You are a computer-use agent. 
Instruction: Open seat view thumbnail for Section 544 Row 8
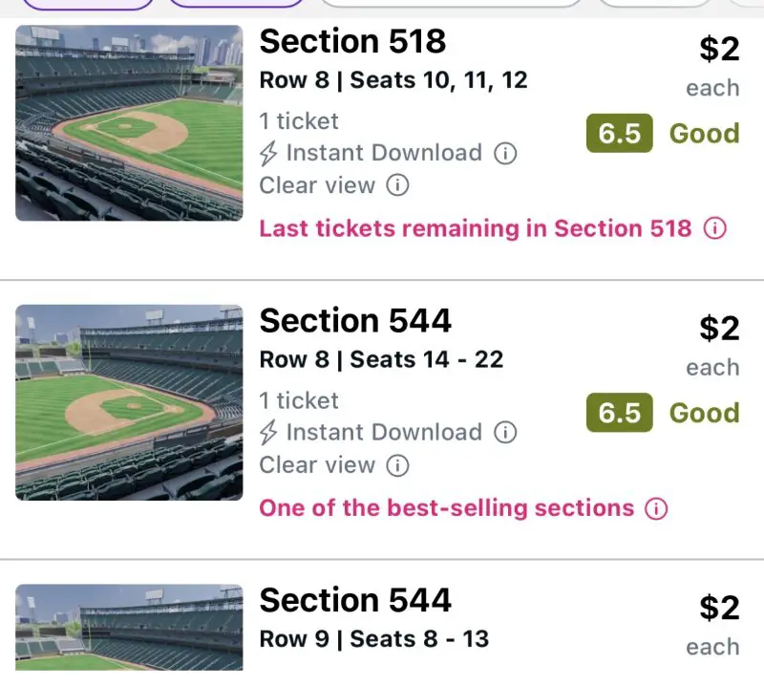tap(130, 402)
